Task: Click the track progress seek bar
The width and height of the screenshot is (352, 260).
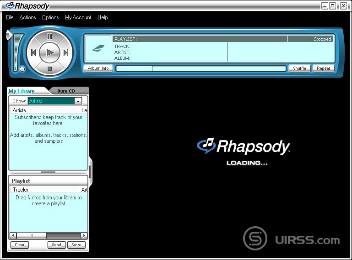Action: tap(201, 68)
